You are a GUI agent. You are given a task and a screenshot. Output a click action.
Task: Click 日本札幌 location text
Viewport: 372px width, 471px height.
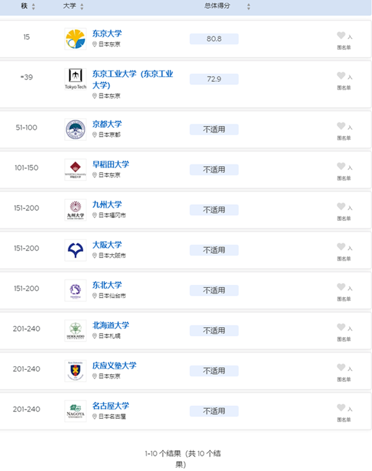coord(110,336)
